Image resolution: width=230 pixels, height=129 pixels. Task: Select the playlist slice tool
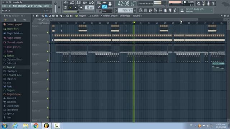coord(61,16)
